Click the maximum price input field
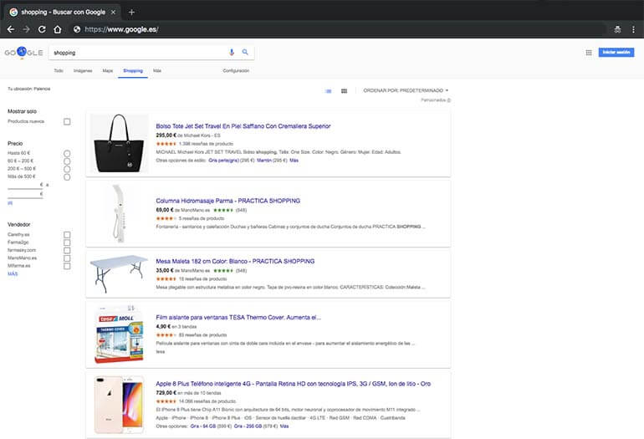This screenshot has height=439, width=644. pyautogui.click(x=25, y=194)
